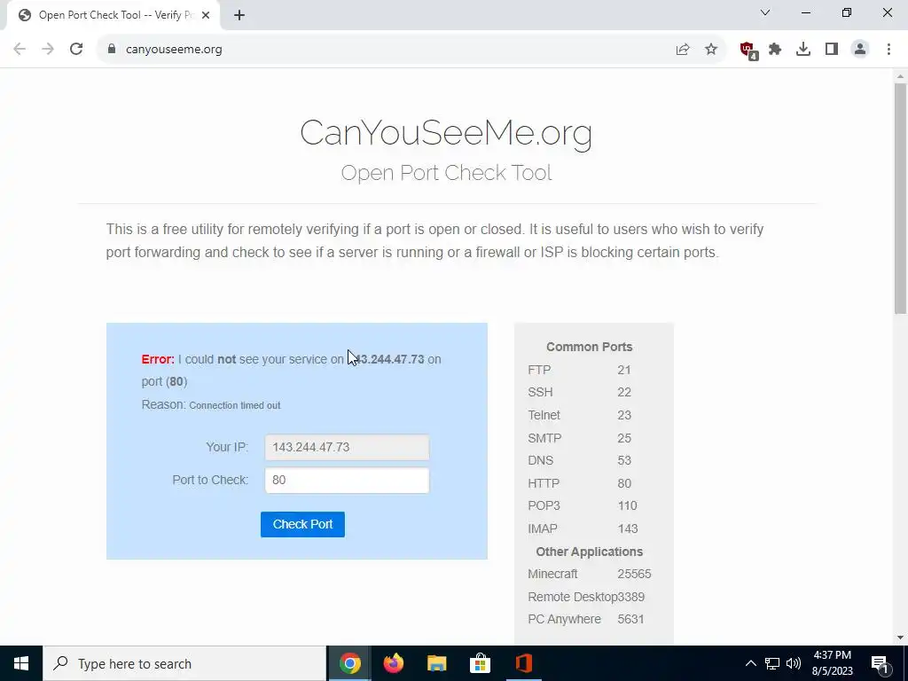Screen dimensions: 908x681
Task: Open Chrome's three-dot menu
Action: pos(888,50)
